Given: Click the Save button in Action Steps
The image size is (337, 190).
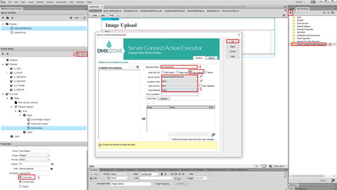Looking at the screenshot, I should click(82, 54).
